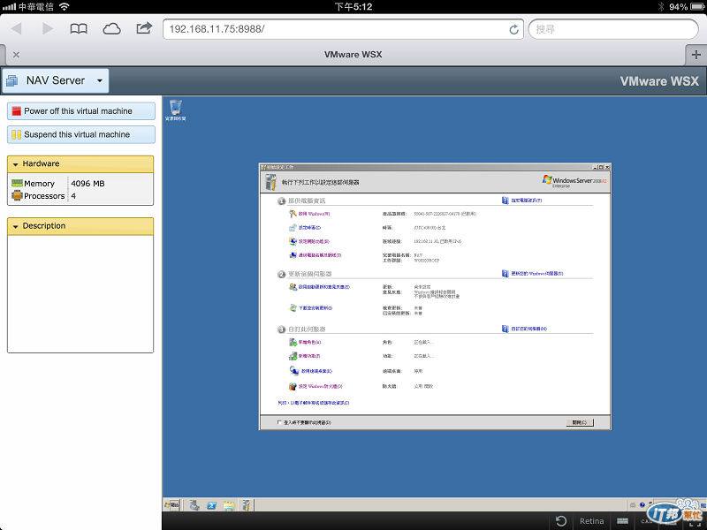Open the download and install updates link
The width and height of the screenshot is (707, 530).
(x=311, y=307)
